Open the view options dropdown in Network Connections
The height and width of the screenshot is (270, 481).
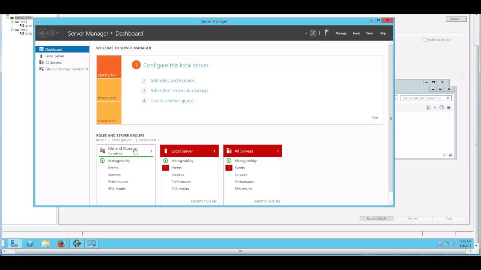435,108
